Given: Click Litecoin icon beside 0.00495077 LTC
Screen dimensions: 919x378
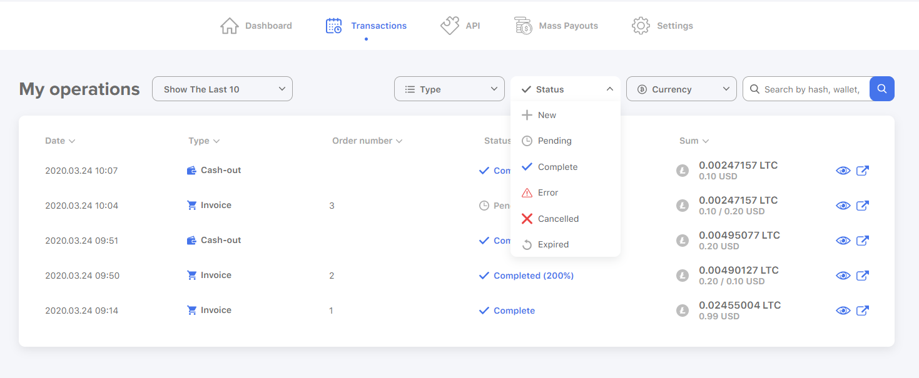Looking at the screenshot, I should click(x=683, y=241).
